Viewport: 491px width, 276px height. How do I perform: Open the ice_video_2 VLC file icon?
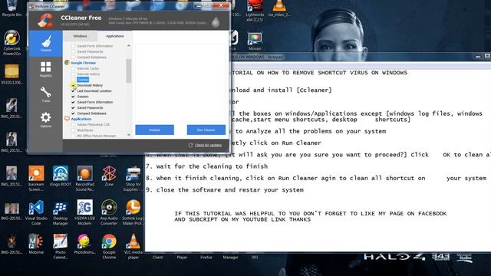(278, 8)
